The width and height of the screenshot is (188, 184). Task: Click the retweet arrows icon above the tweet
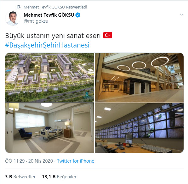tap(18, 7)
